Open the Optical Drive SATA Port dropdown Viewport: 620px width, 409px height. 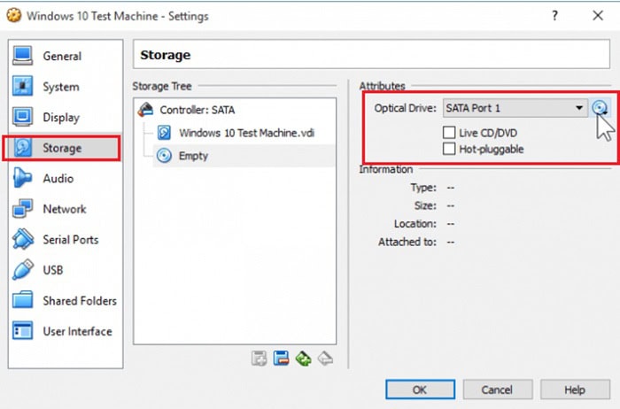pyautogui.click(x=515, y=108)
